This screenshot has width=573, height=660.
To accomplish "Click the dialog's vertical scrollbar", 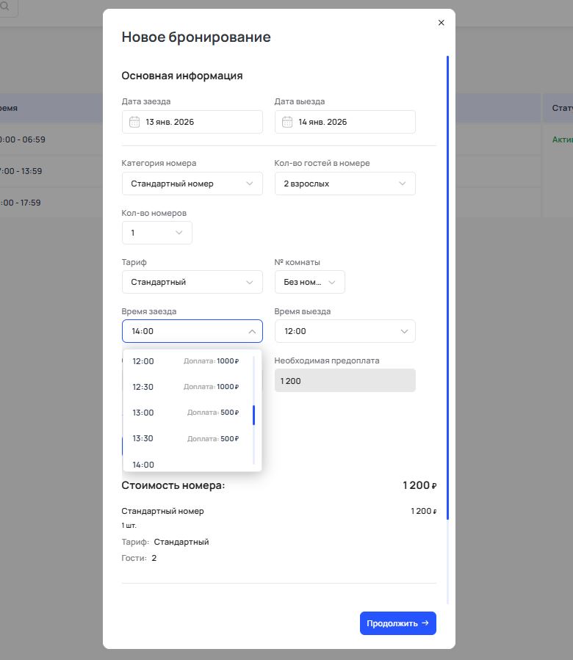I will (447, 286).
